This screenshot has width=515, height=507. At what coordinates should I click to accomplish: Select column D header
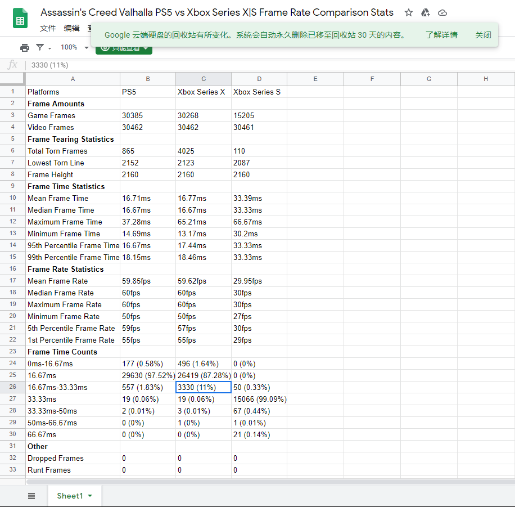pyautogui.click(x=259, y=79)
